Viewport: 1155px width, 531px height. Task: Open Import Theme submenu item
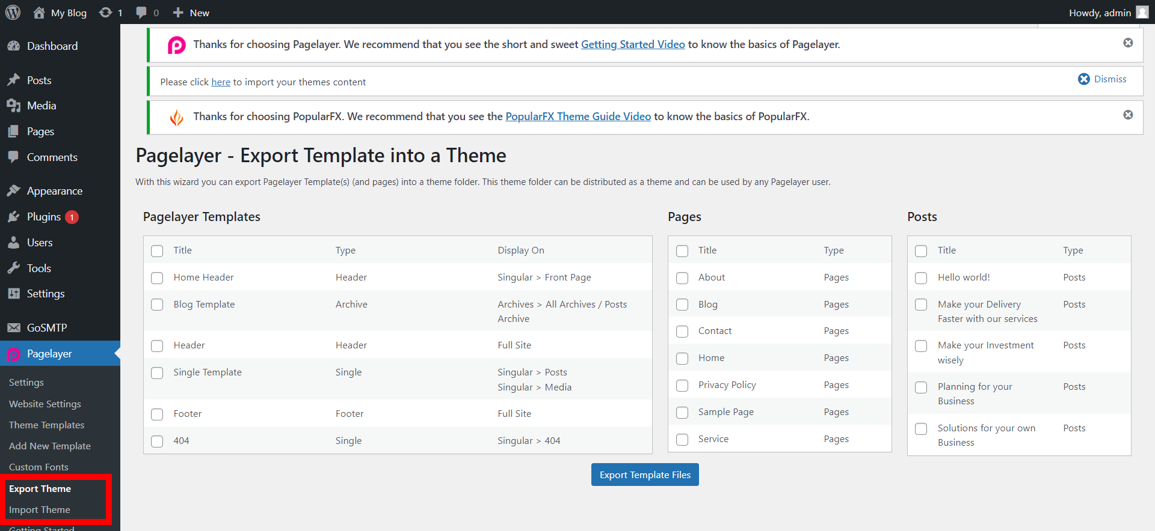click(40, 510)
